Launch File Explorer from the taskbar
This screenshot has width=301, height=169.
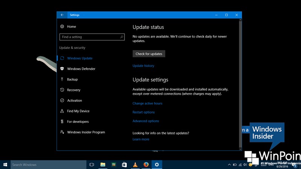click(103, 164)
